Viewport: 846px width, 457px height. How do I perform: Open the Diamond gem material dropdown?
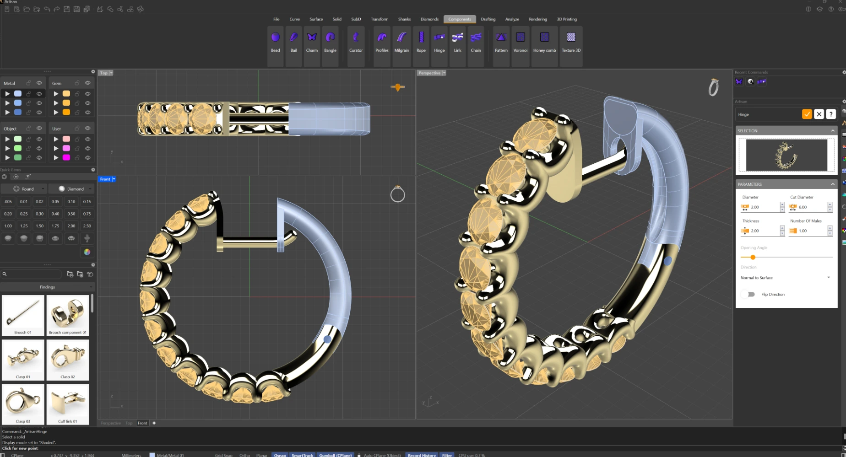(75, 189)
